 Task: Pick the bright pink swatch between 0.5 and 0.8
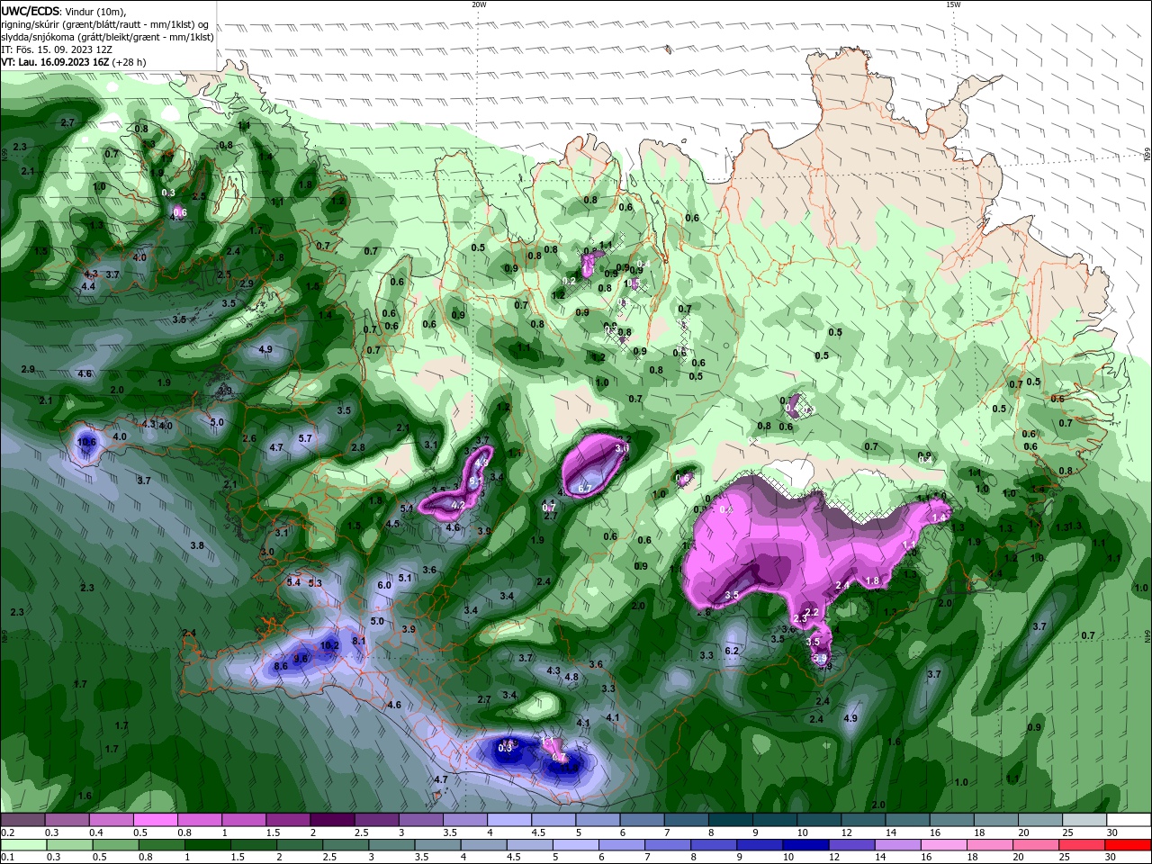tap(155, 820)
